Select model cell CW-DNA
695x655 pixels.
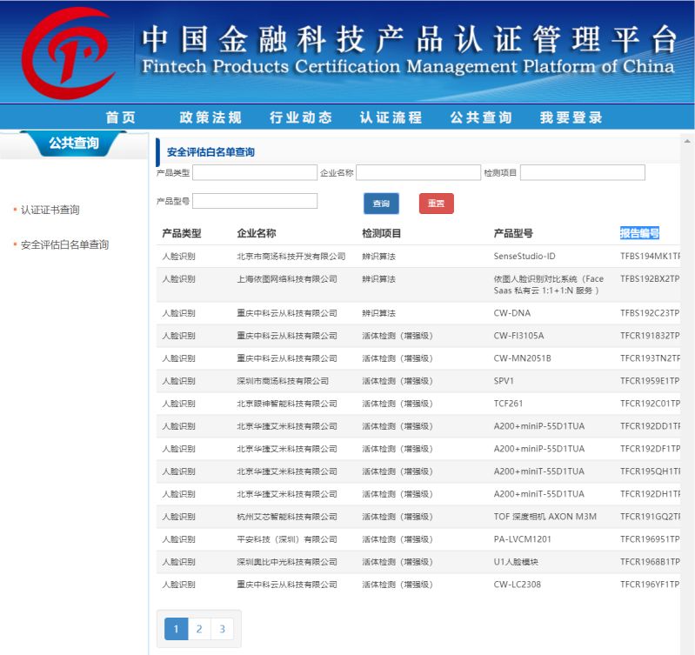(x=512, y=313)
